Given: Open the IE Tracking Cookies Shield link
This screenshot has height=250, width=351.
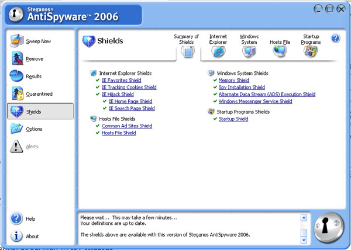Looking at the screenshot, I should coord(129,88).
